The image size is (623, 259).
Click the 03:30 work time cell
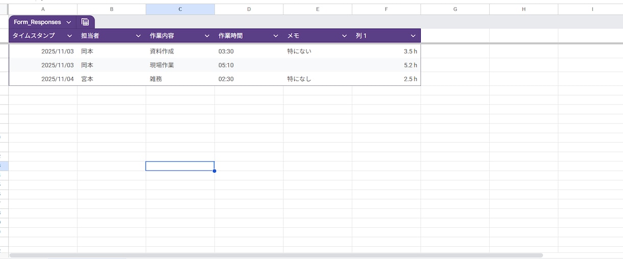coord(249,52)
